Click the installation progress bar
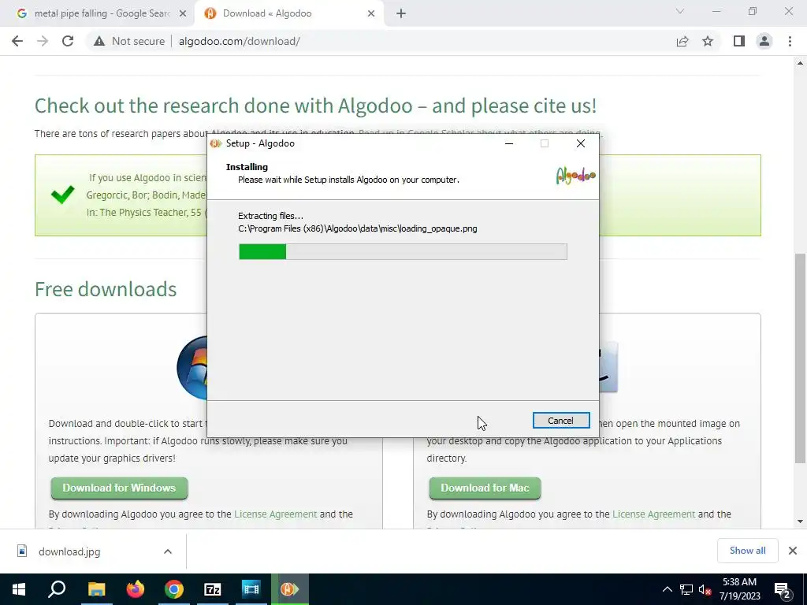 [403, 251]
